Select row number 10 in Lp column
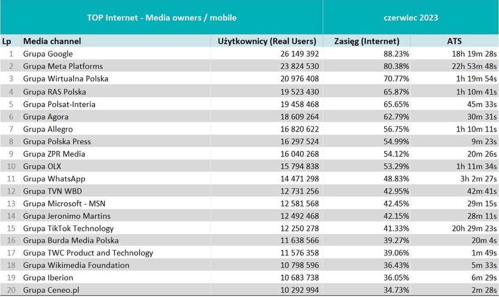The height and width of the screenshot is (297, 499). (11, 166)
